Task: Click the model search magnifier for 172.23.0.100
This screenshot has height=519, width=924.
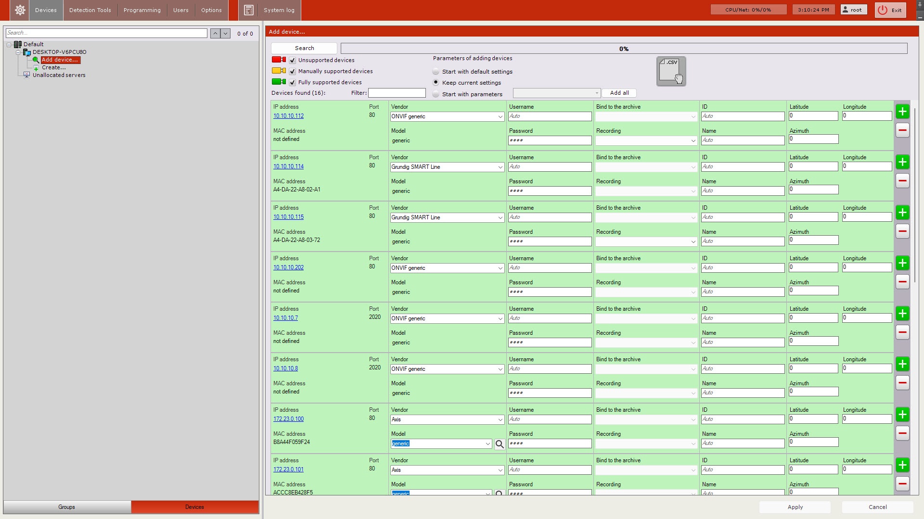Action: [x=500, y=444]
